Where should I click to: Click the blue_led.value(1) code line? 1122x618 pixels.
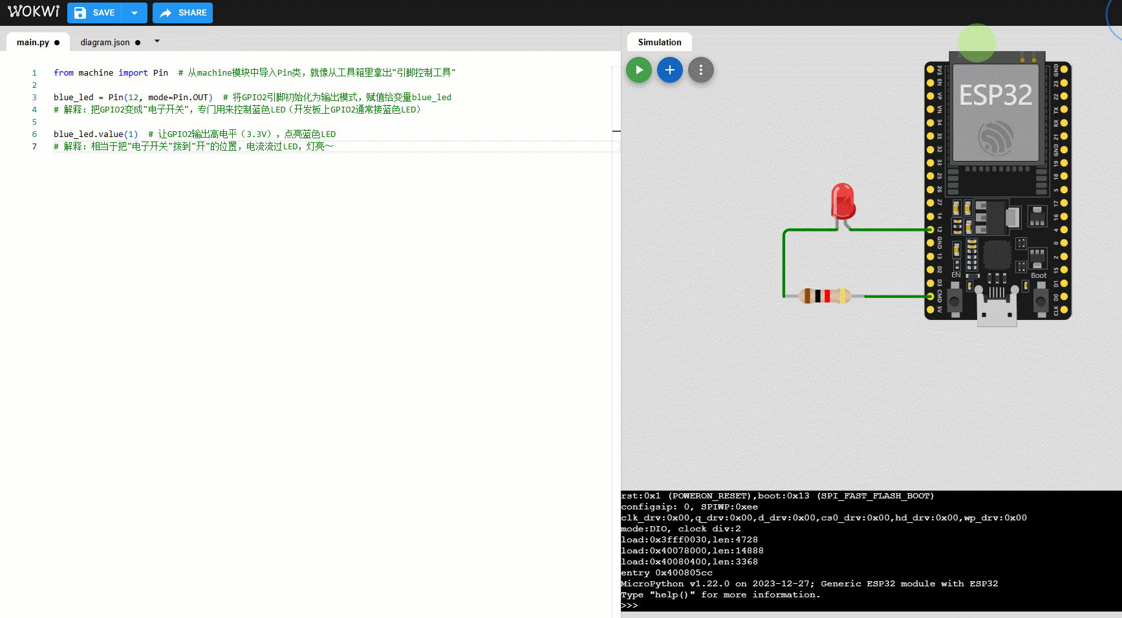point(195,134)
